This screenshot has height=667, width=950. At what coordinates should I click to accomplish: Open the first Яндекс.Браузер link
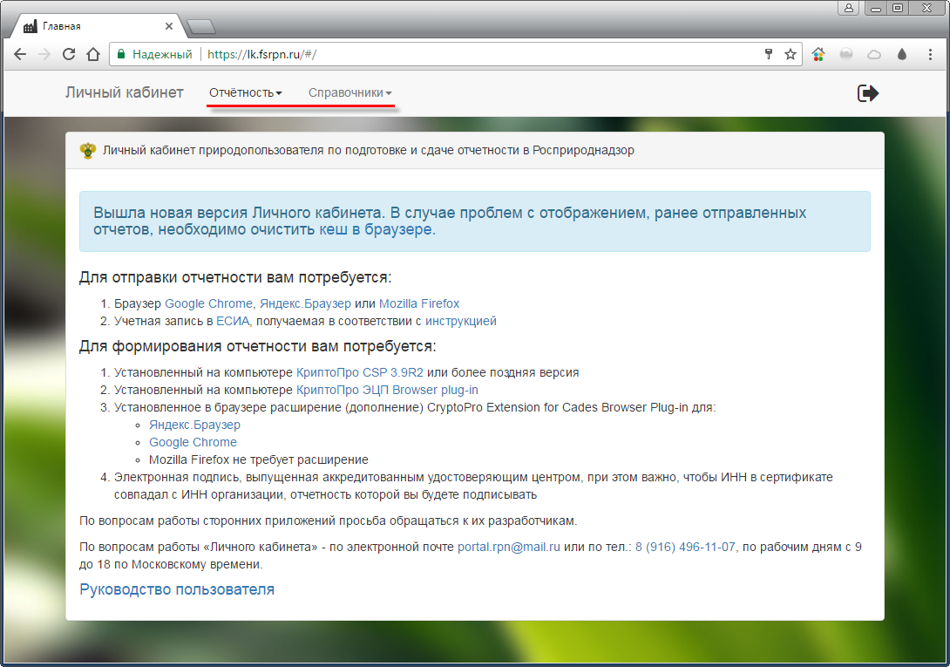pyautogui.click(x=305, y=303)
